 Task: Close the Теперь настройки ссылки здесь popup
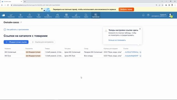(x=140, y=29)
